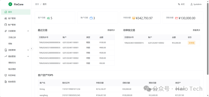Click ID number 110101199001011234
This screenshot has height=97, width=209.
(x=71, y=89)
